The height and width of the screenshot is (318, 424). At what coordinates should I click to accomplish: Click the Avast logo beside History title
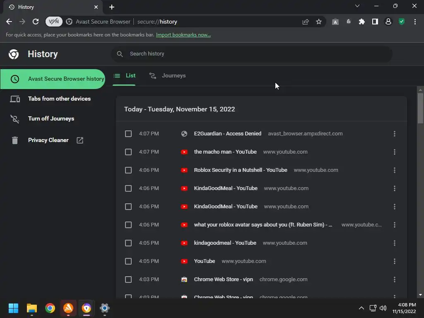click(14, 54)
